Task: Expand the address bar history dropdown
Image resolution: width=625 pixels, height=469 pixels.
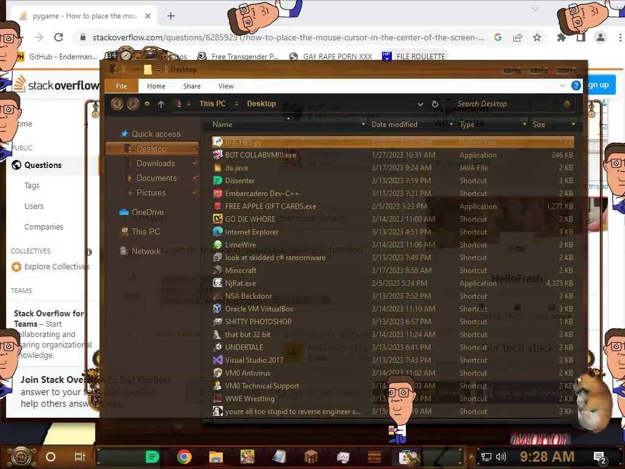Action: click(420, 104)
